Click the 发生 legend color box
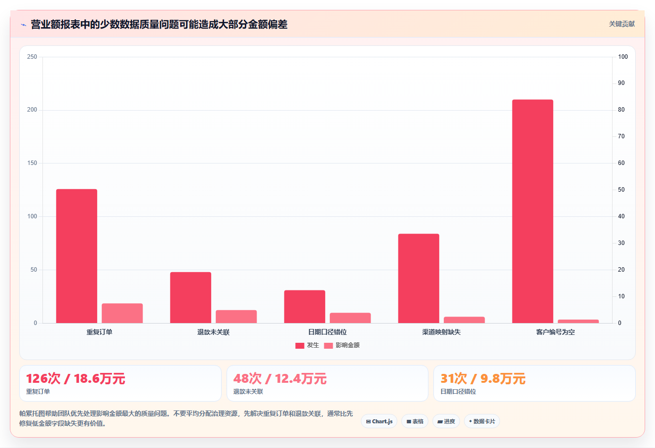655x448 pixels. click(x=300, y=346)
